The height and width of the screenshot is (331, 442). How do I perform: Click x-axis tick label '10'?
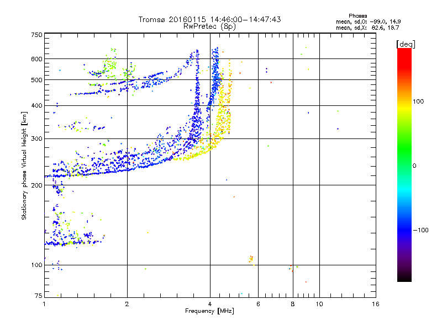click(319, 304)
